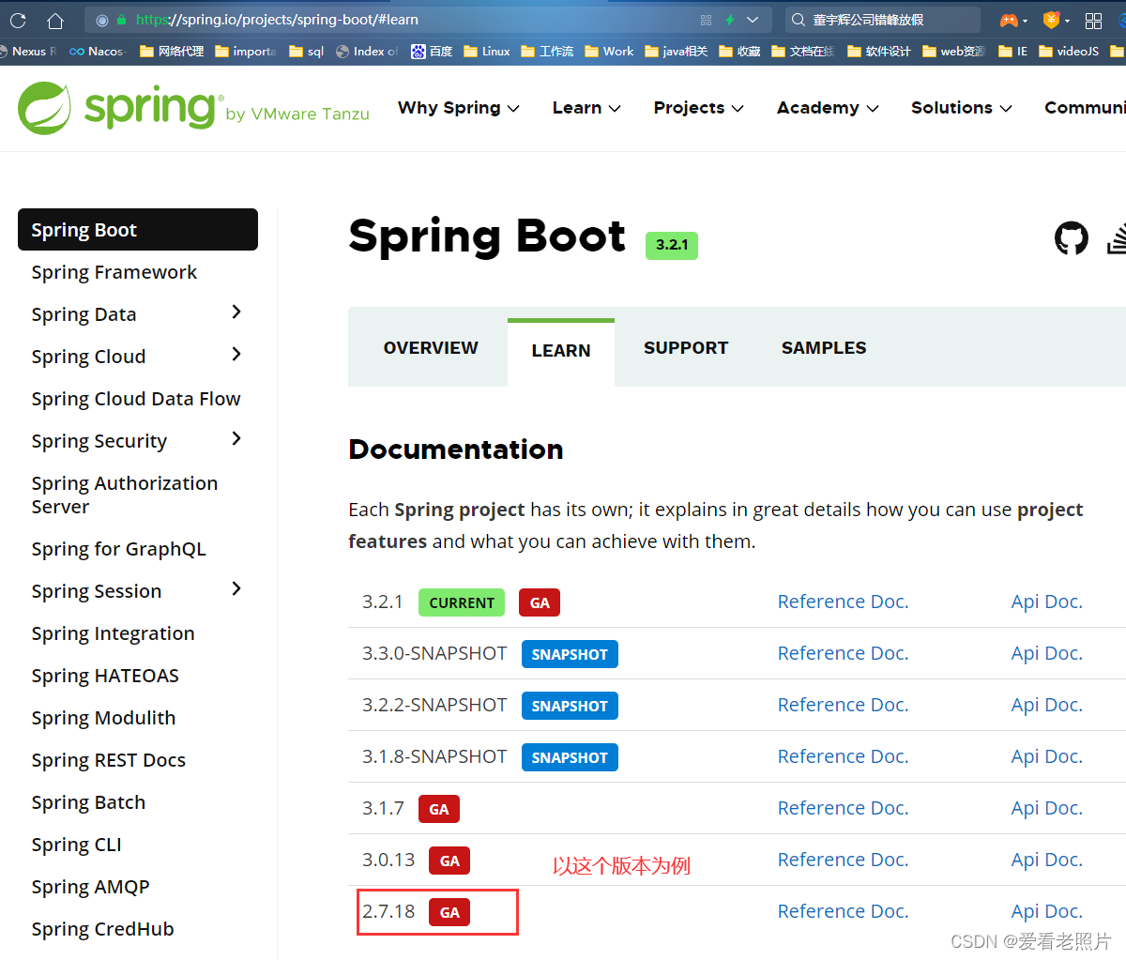Select the LEARN tab

click(x=561, y=352)
